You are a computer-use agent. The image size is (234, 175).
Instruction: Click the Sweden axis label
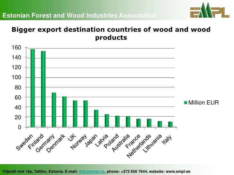coord(24,142)
